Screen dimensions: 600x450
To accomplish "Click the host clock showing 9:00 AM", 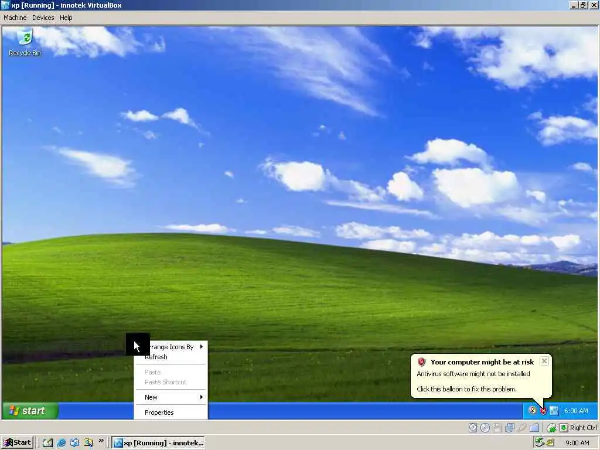I will [577, 443].
